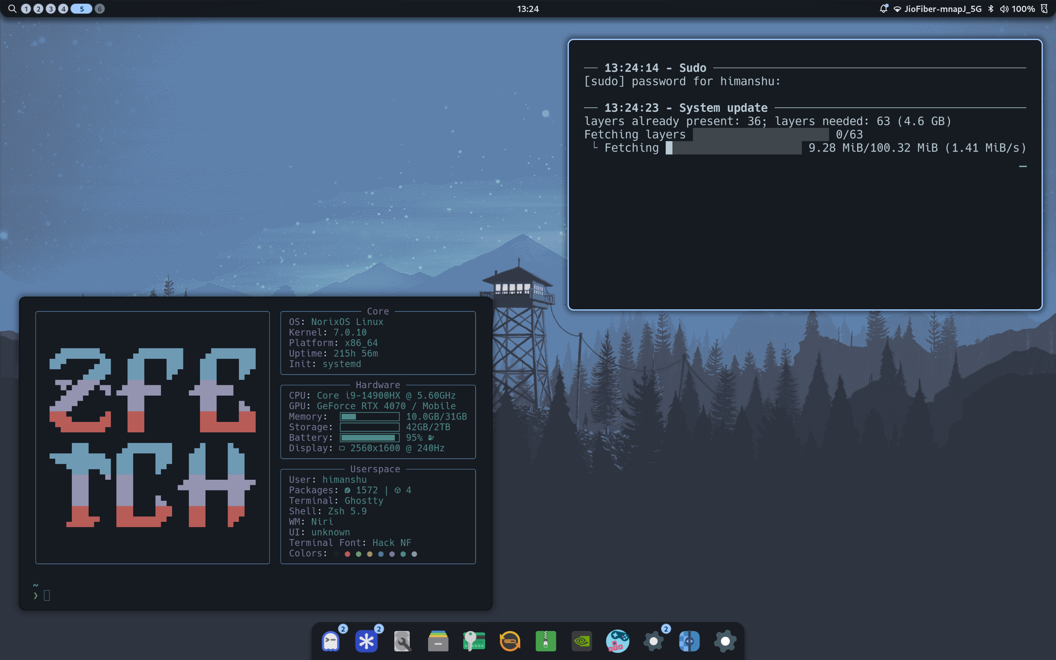
Task: Click the zsh prompt cursor in Ghostty
Action: [47, 595]
